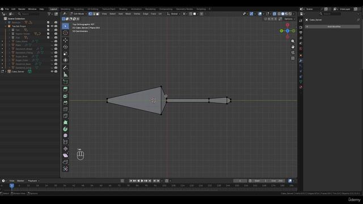Select the Shear tool
Screen dimensions: 363x204
click(65, 155)
